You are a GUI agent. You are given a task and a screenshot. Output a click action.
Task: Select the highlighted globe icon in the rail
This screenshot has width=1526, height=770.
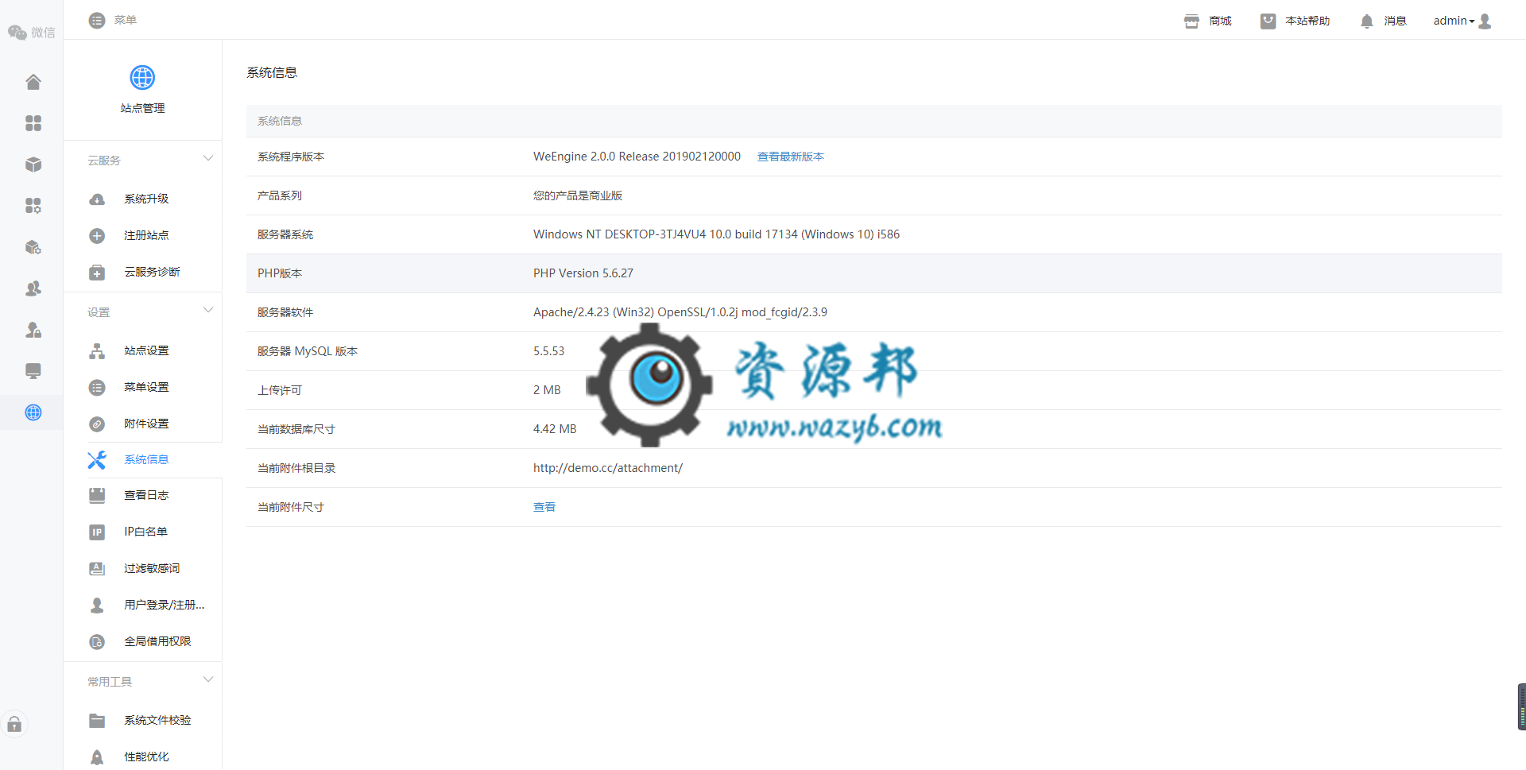(x=33, y=412)
